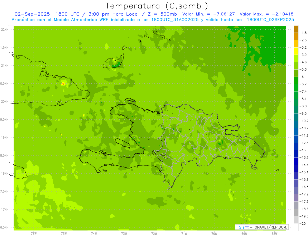Click the "68W" longitude label

(x=274, y=234)
